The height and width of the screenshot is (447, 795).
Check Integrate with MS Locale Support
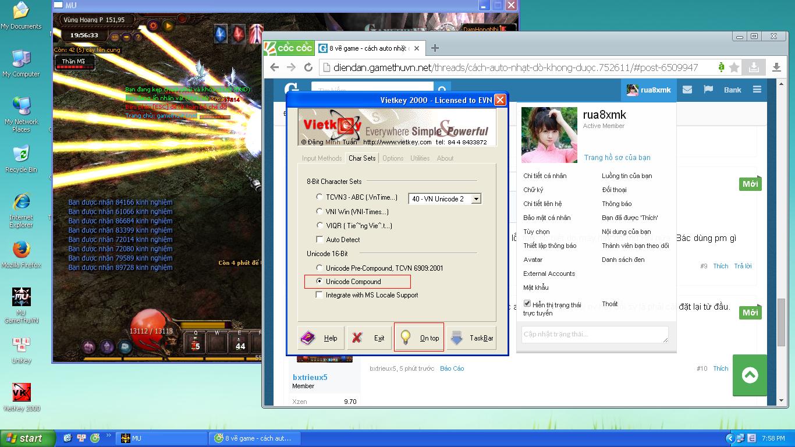[x=319, y=295]
